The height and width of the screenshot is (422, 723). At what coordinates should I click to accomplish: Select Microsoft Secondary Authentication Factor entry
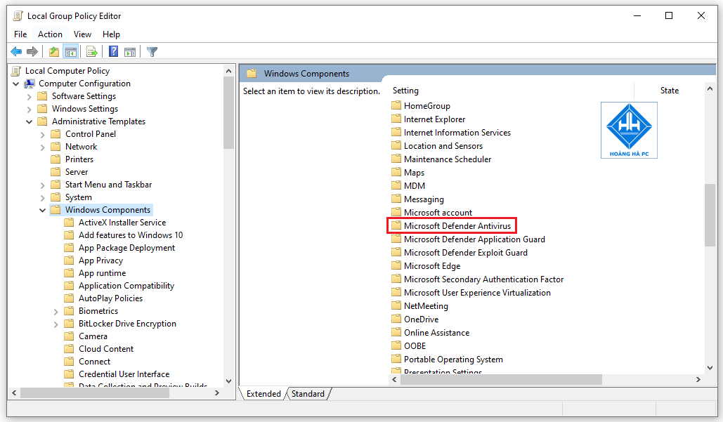(x=483, y=279)
